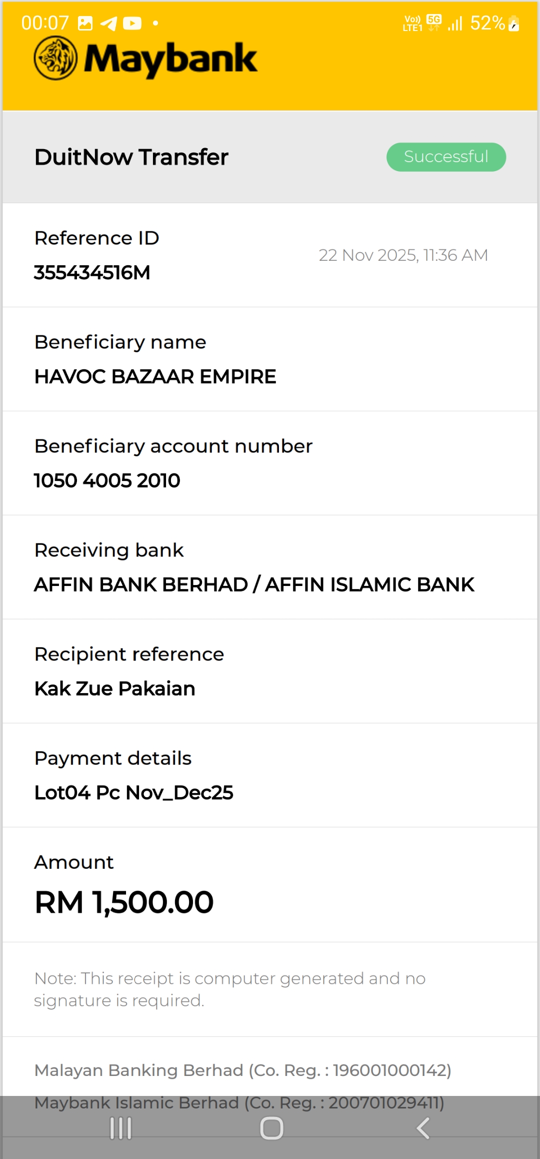This screenshot has width=540, height=1159.
Task: Tap recipient reference Kak Zue Pakaian
Action: [x=114, y=689]
